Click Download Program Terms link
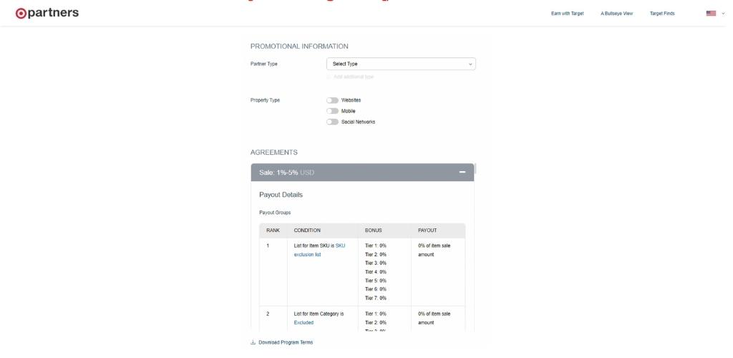Viewport: 733px width, 358px height. pos(286,342)
